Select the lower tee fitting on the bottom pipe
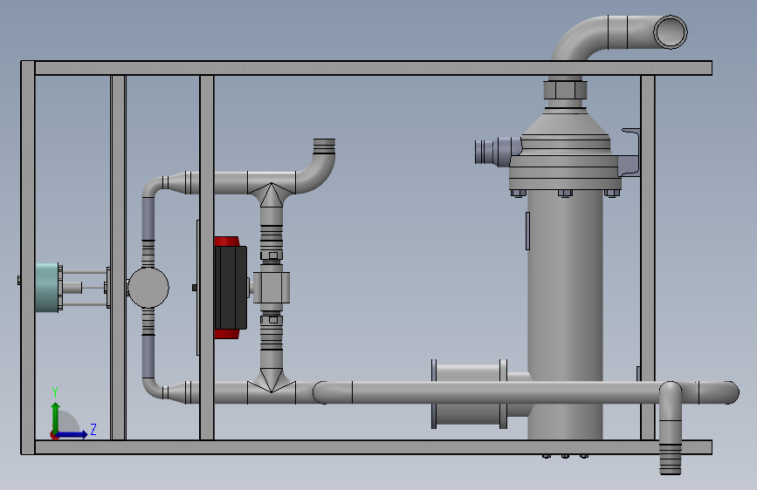 [x=272, y=385]
